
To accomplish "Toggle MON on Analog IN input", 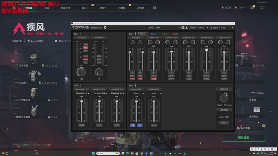I will pos(85,44).
